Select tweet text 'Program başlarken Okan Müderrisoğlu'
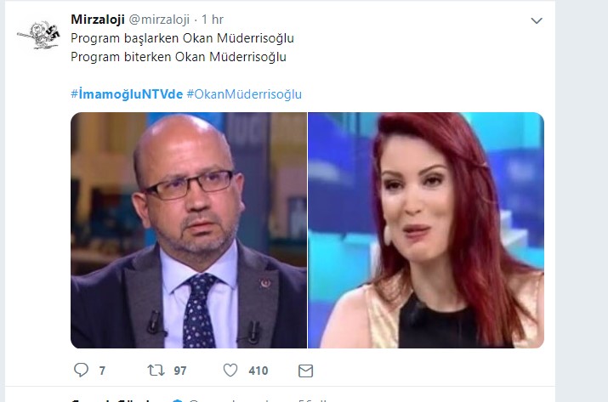 click(182, 38)
